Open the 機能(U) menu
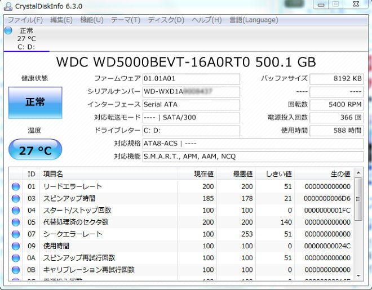This screenshot has width=372, height=290. (92, 20)
